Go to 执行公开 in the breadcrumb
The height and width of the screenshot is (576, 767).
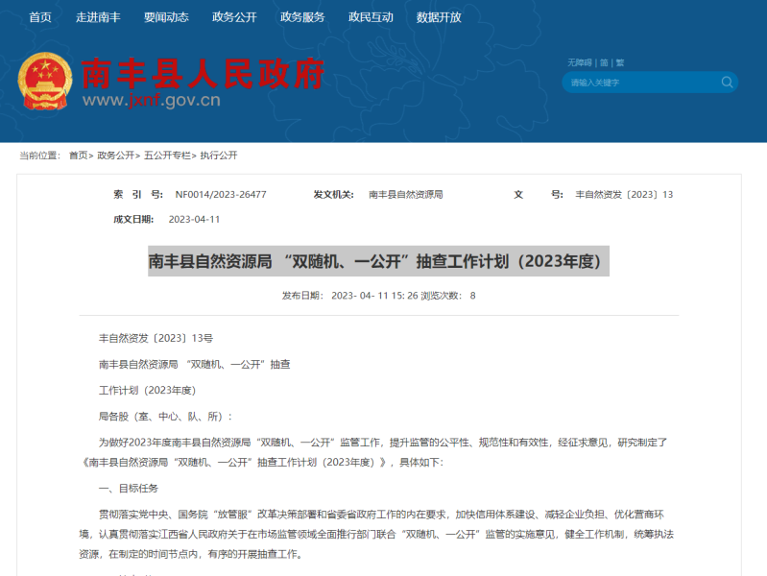(x=219, y=156)
